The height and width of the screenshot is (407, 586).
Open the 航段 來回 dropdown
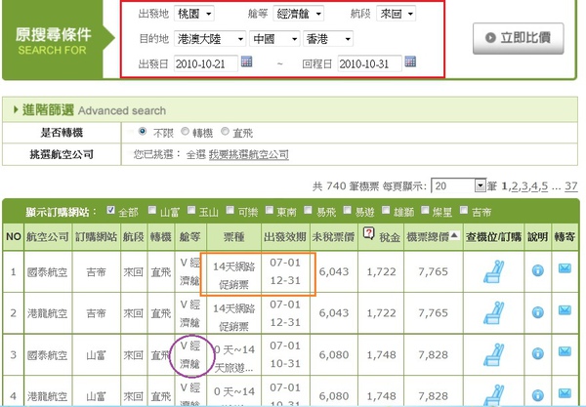[x=397, y=14]
